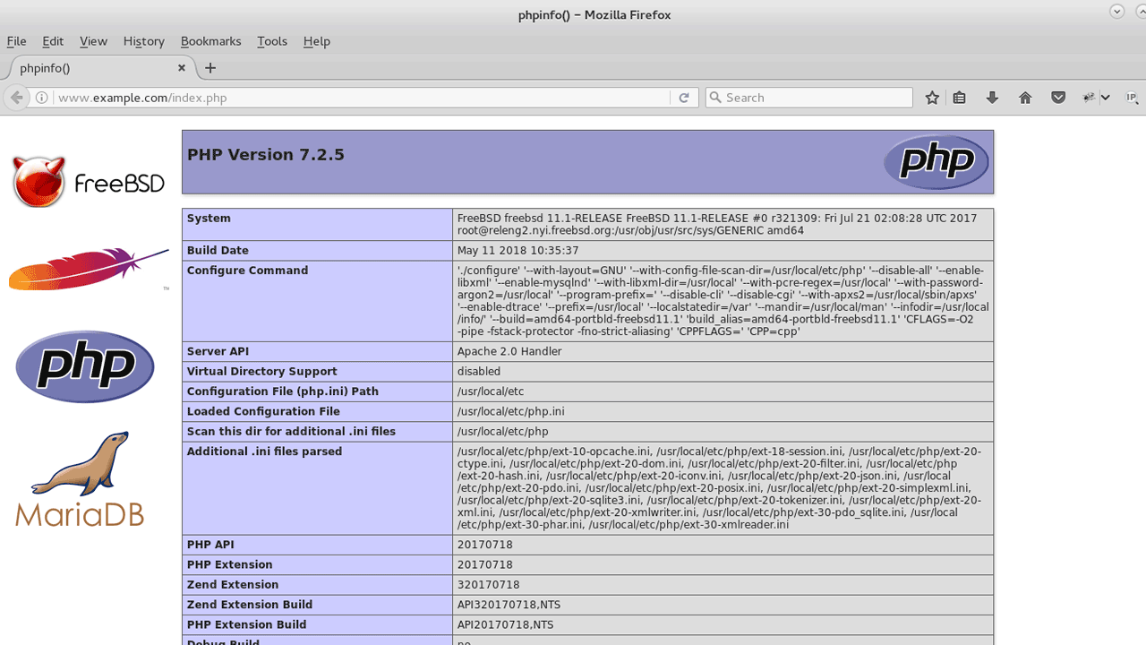This screenshot has height=645, width=1146.
Task: Click the /usr/local/etc path value
Action: tap(491, 391)
